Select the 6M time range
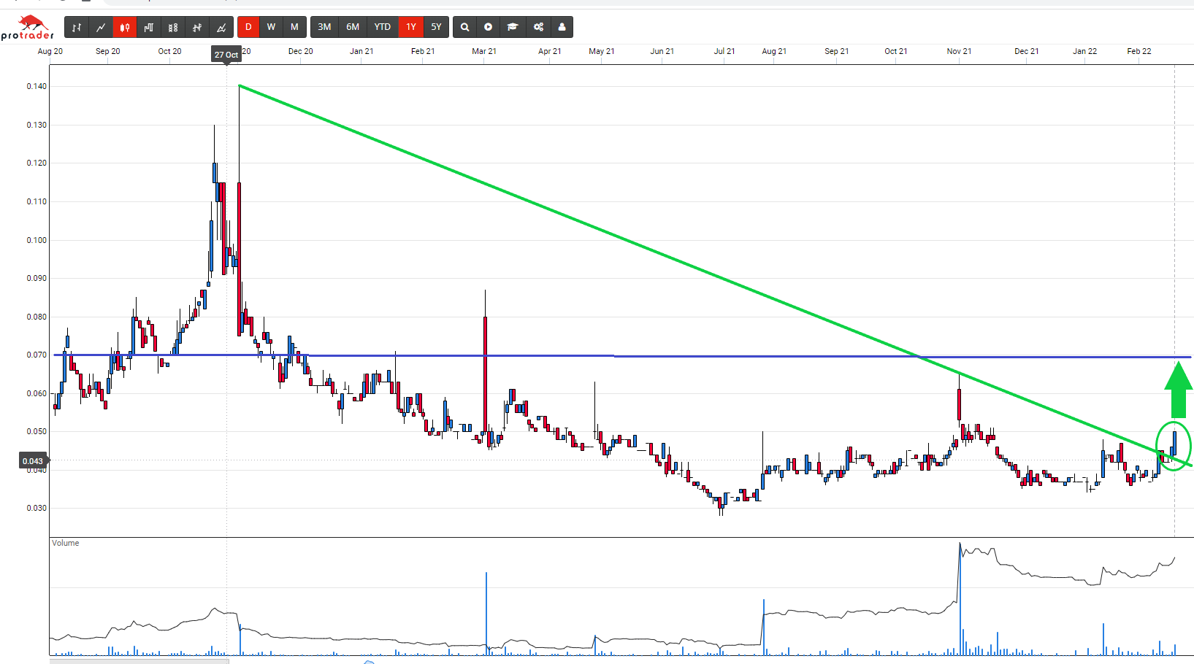The image size is (1194, 664). 353,27
